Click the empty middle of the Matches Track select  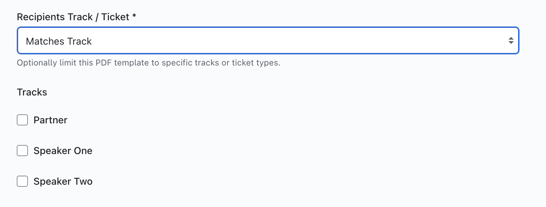(279, 41)
